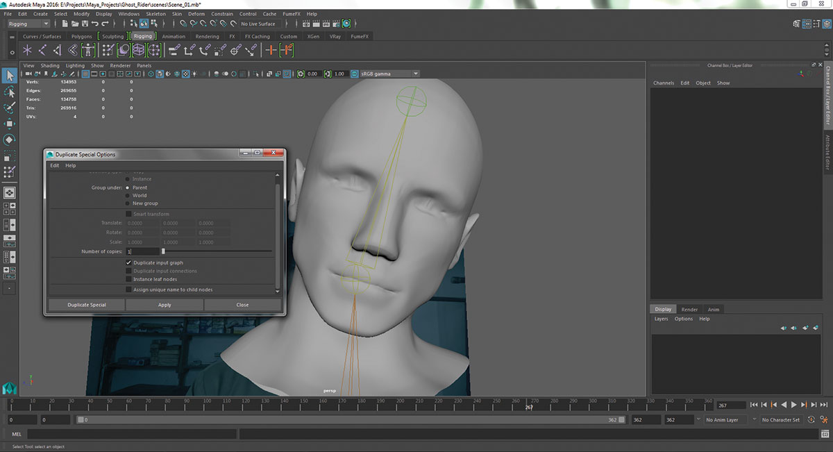Image resolution: width=833 pixels, height=452 pixels.
Task: Click the Create Lattice shelf icon
Action: coord(138,50)
